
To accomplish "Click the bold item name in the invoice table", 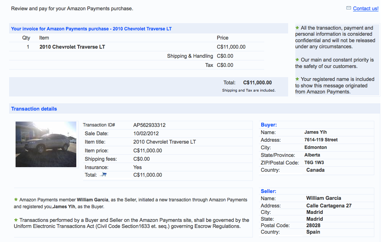I will tap(72, 47).
